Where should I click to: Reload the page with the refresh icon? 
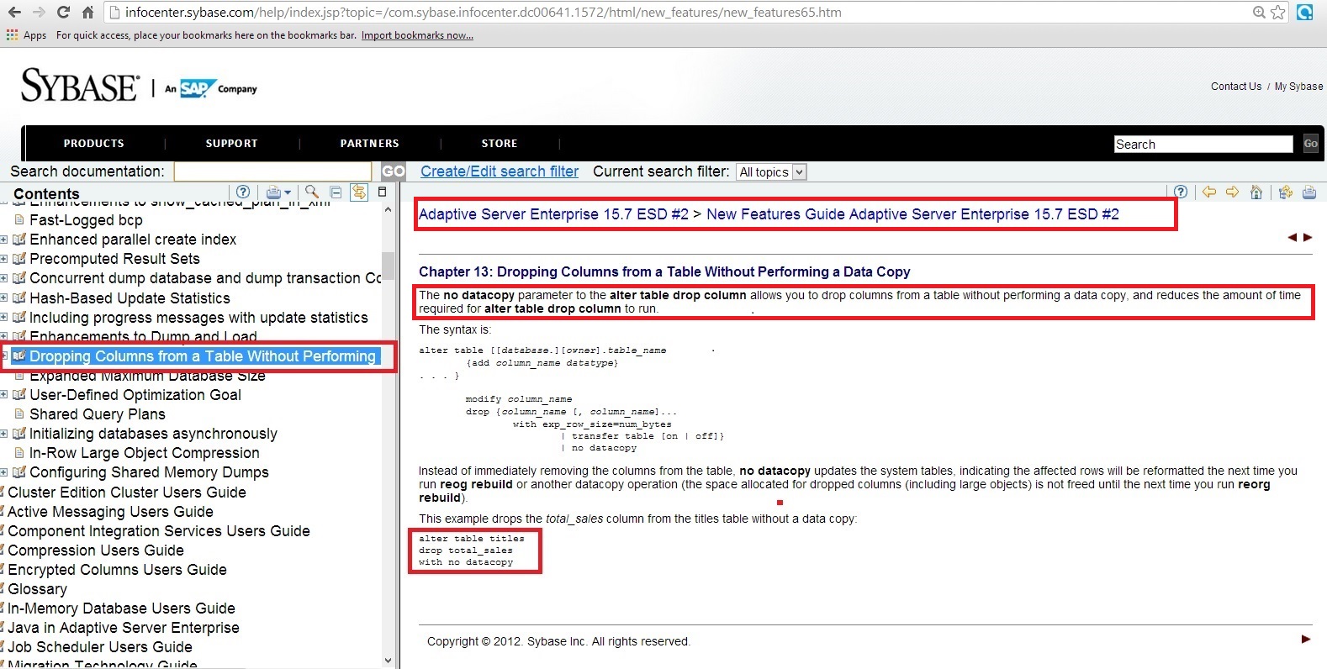coord(63,13)
